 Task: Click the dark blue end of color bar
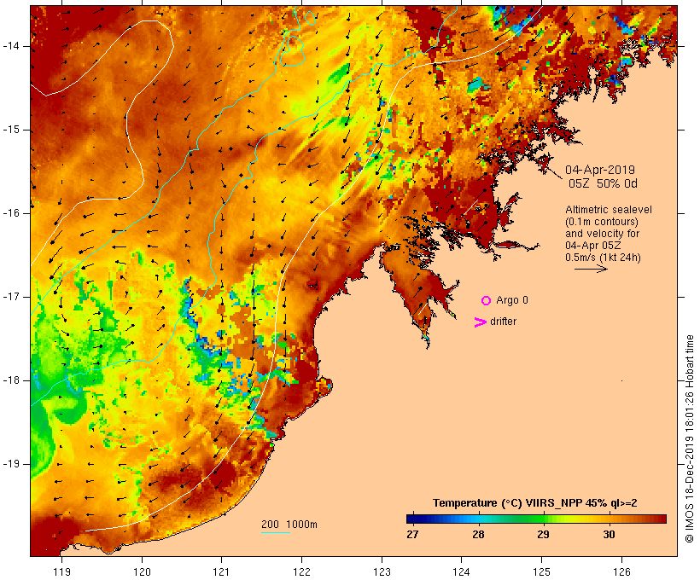tap(411, 519)
